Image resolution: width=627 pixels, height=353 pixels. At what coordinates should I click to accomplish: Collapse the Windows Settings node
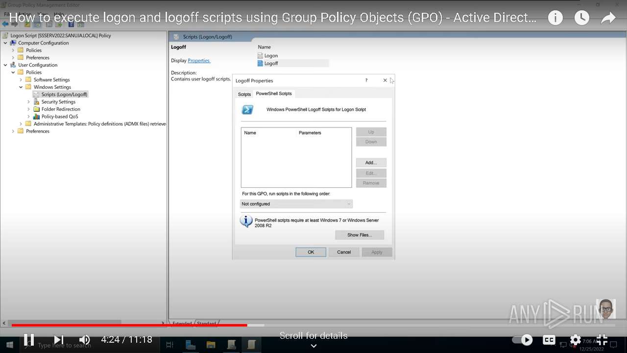pos(21,87)
